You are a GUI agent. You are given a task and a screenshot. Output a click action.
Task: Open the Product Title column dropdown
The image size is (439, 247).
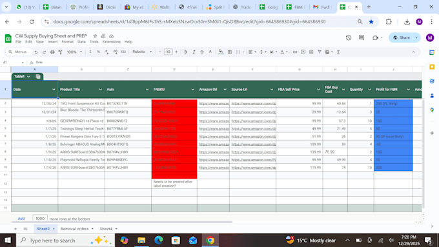point(100,90)
